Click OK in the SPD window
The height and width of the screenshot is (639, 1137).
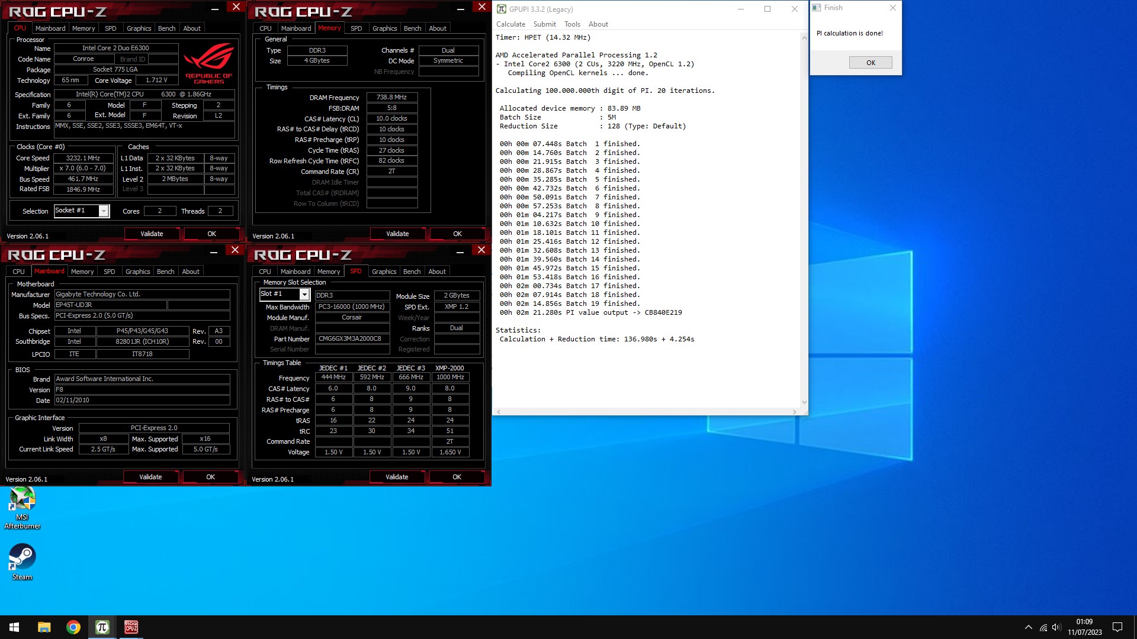tap(457, 477)
